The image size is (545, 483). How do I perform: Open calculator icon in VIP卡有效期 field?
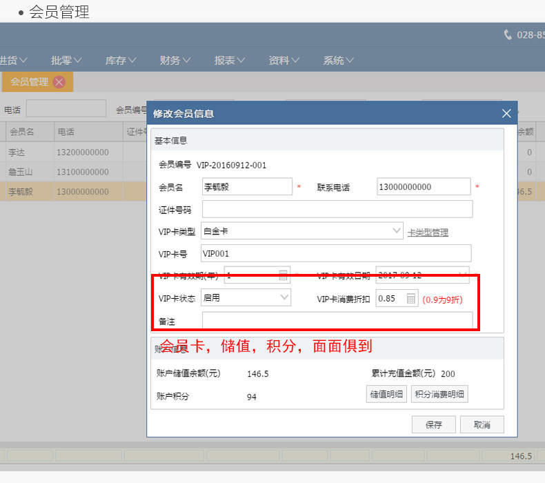(x=284, y=275)
